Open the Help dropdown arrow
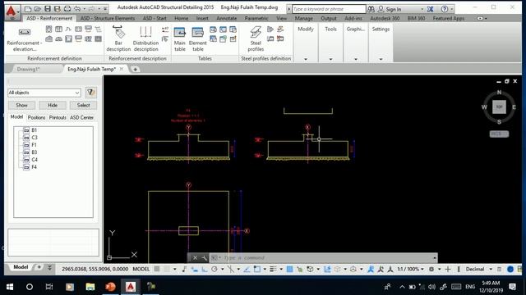The width and height of the screenshot is (526, 295). pos(452,9)
